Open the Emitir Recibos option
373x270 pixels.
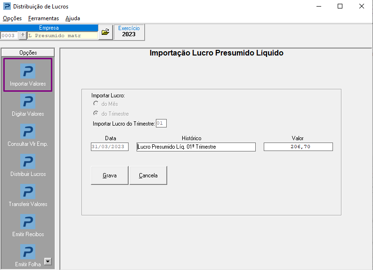pyautogui.click(x=28, y=226)
